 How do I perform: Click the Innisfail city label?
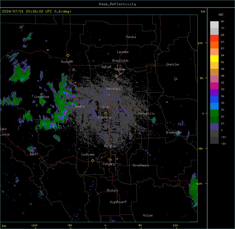coord(113,89)
